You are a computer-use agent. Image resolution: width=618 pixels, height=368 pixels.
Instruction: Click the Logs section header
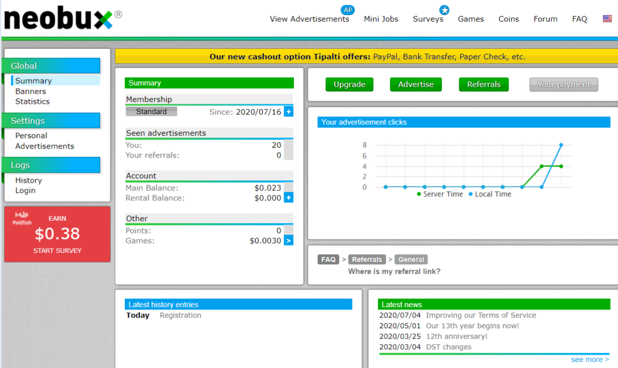(51, 165)
